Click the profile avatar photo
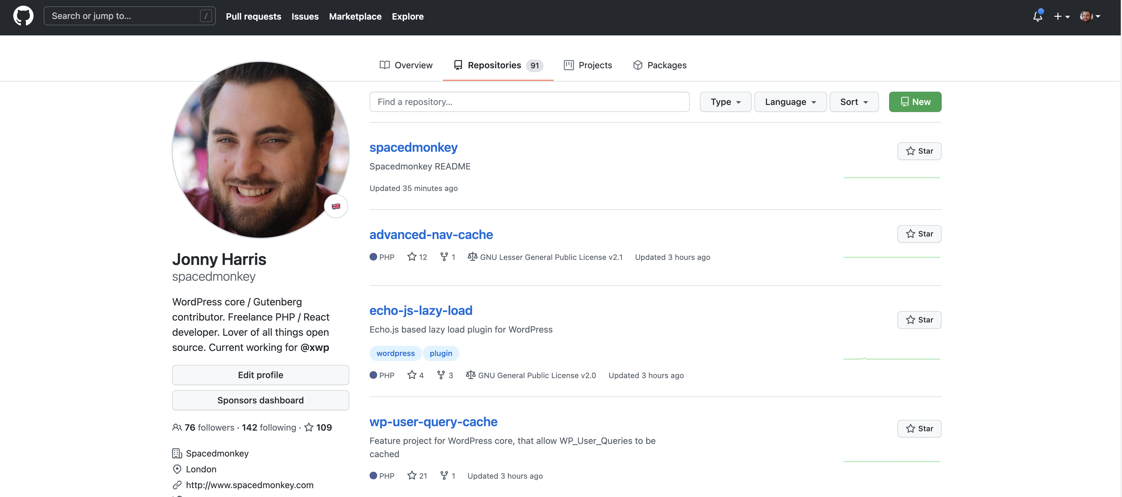 click(x=260, y=150)
